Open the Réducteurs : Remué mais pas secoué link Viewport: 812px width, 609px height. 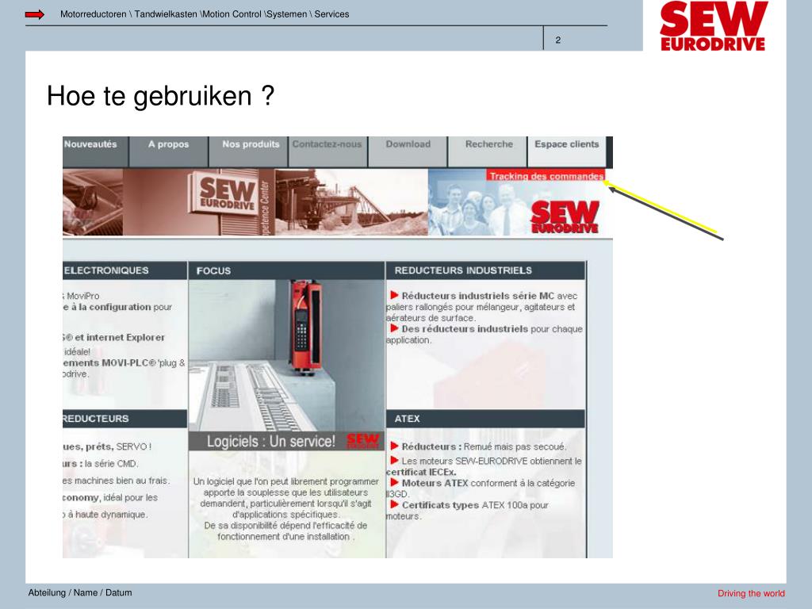(x=484, y=446)
